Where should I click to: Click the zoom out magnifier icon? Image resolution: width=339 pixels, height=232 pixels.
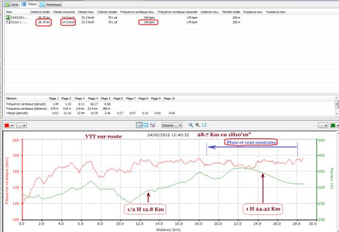pos(197,125)
